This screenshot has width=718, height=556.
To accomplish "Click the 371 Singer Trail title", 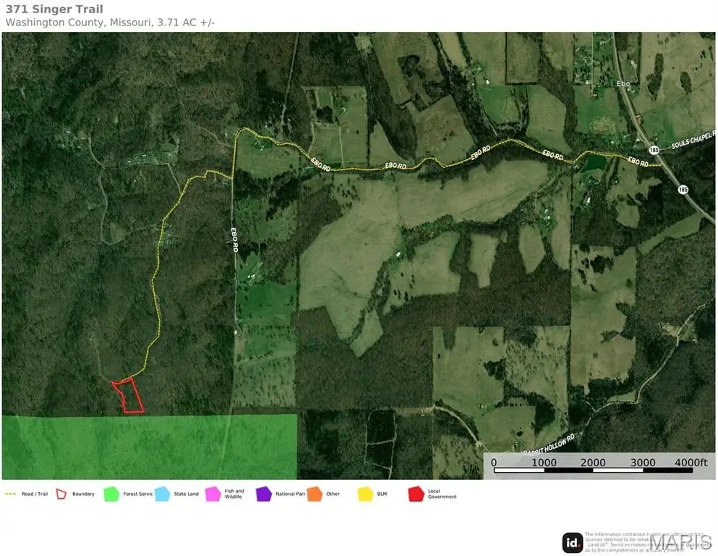I will [54, 9].
